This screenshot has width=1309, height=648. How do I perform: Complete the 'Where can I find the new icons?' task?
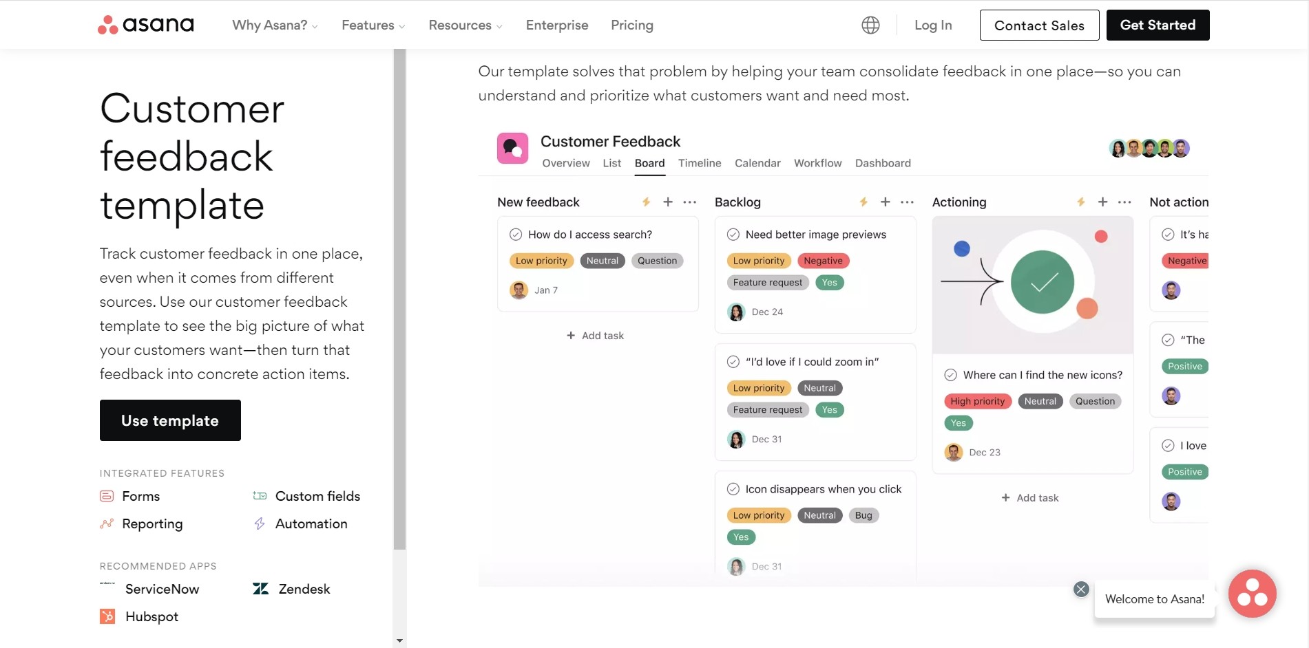point(951,375)
